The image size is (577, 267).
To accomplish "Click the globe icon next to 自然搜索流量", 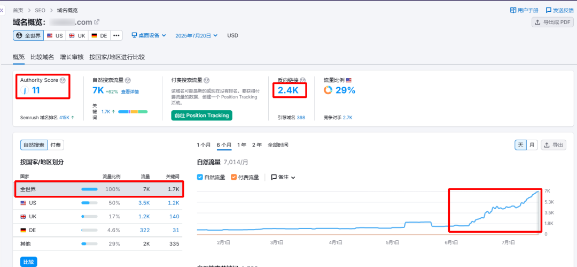I will [x=128, y=80].
